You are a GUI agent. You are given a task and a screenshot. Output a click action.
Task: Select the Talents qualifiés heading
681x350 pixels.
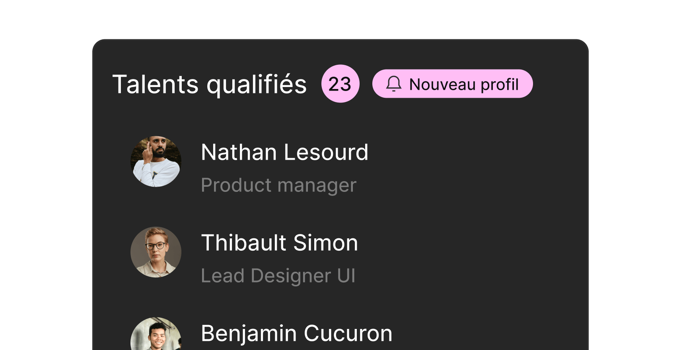210,84
